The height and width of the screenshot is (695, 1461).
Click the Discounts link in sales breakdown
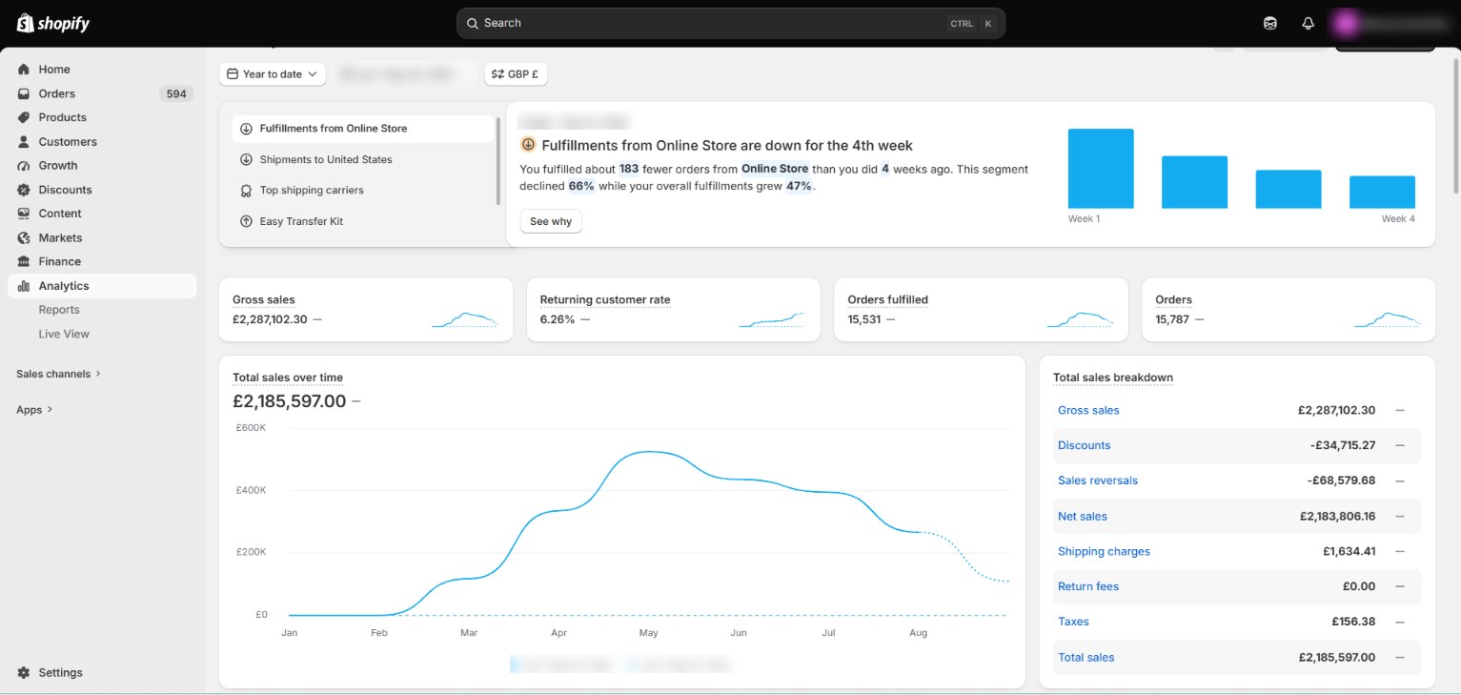1085,445
